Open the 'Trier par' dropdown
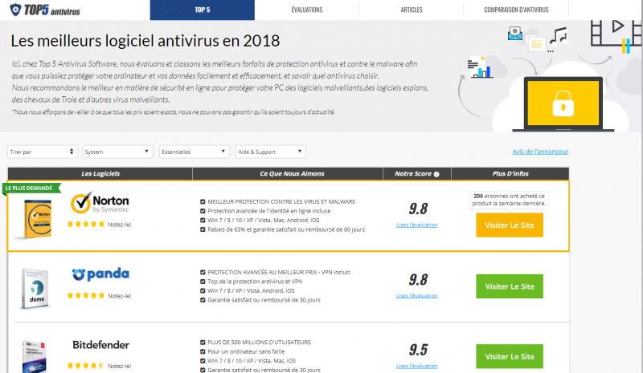Screen dimensions: 643x373 coord(43,152)
